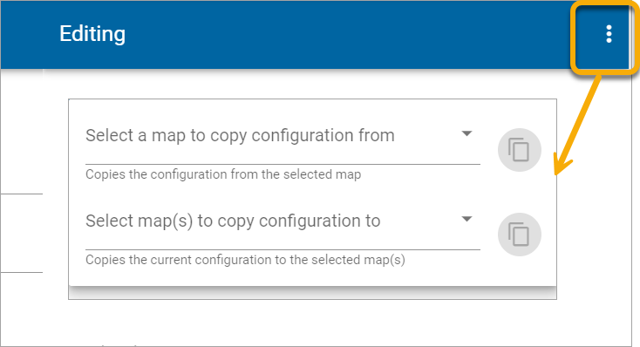640x347 pixels.
Task: Click the blue Editing header bar background
Action: 326,34
